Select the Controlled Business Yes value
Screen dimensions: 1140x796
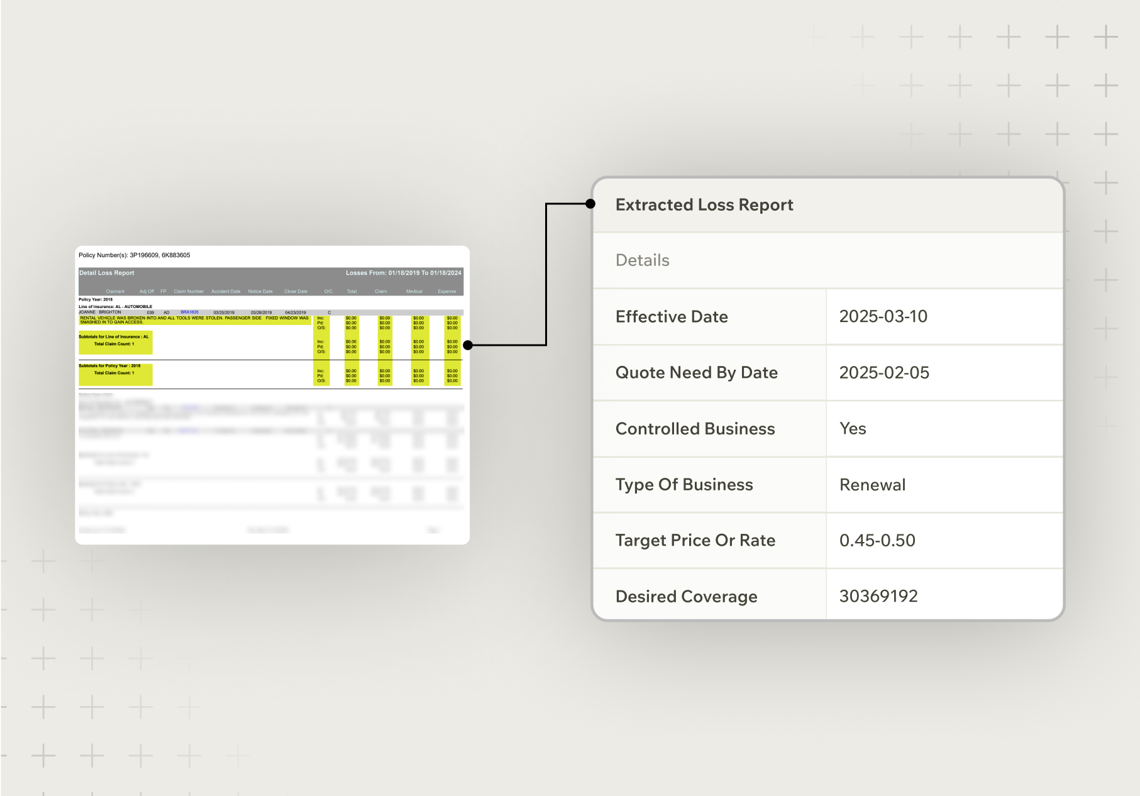tap(852, 428)
